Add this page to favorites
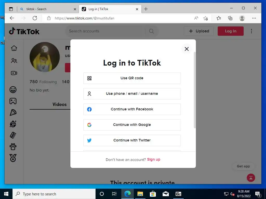This screenshot has width=266, height=199. [x=205, y=18]
